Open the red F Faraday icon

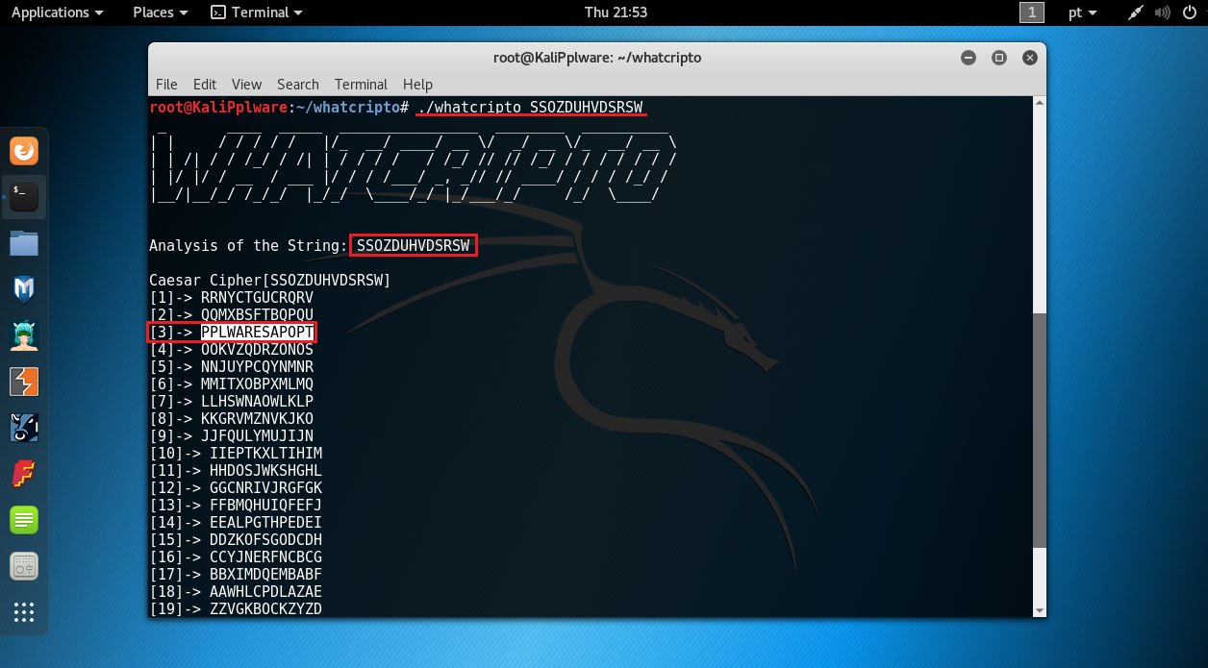(24, 474)
